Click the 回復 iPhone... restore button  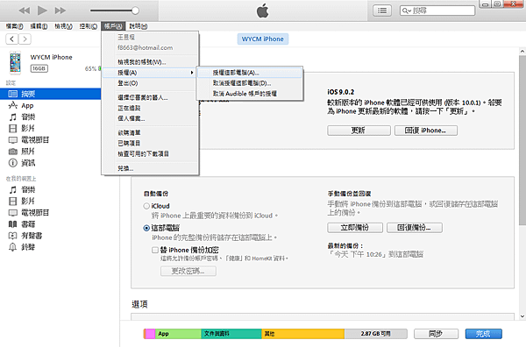click(x=426, y=131)
